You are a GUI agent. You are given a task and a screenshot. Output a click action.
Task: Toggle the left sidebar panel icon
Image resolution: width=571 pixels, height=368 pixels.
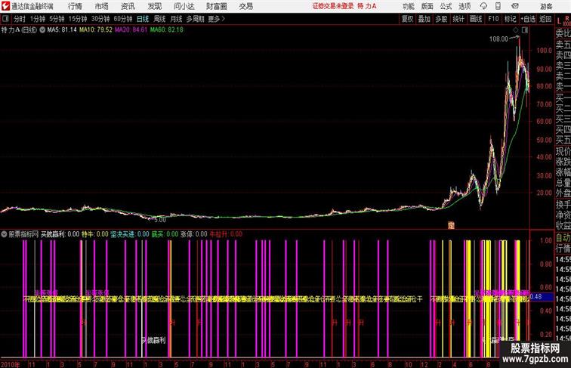5,19
